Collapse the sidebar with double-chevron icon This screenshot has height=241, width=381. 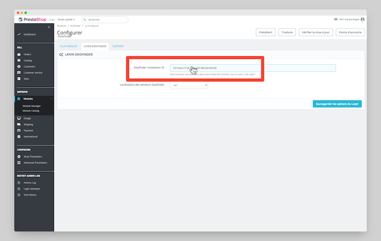click(49, 27)
